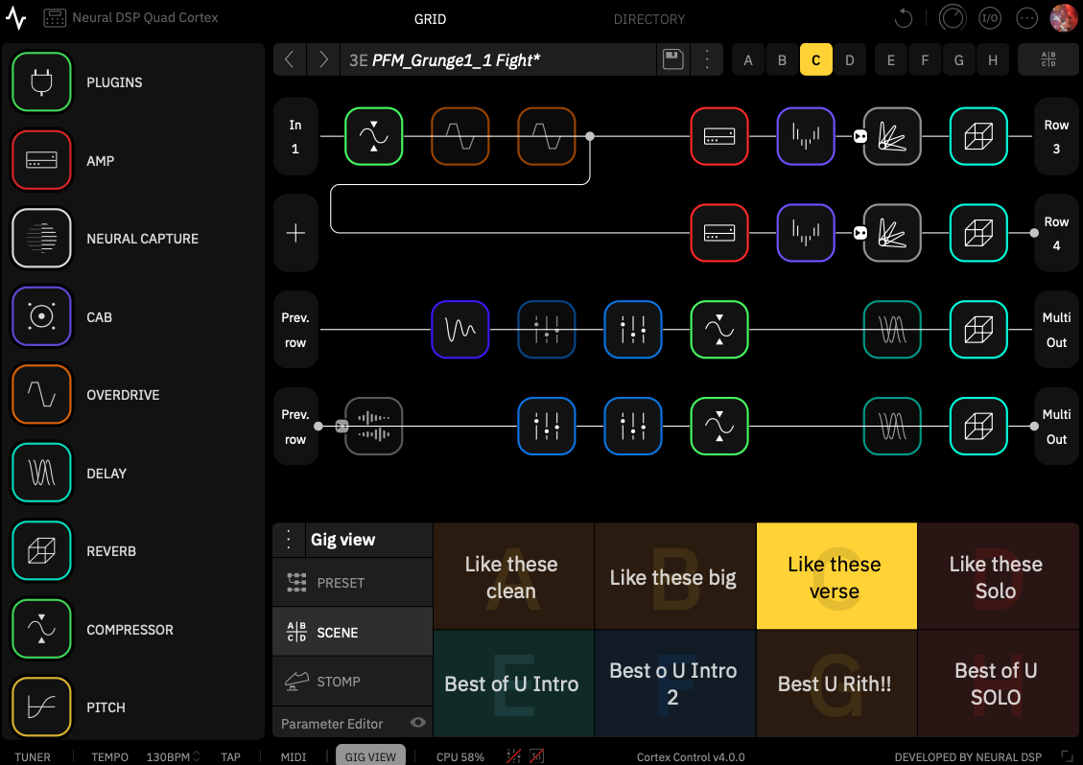The height and width of the screenshot is (765, 1083).
Task: Choose the Overdrive category icon
Action: [x=41, y=395]
